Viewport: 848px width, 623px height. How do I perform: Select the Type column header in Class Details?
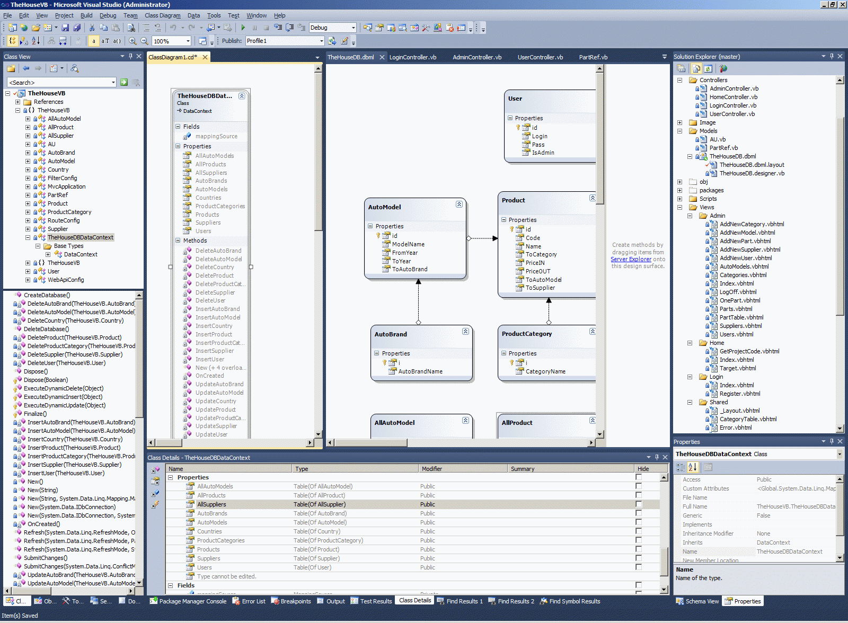[x=356, y=469]
